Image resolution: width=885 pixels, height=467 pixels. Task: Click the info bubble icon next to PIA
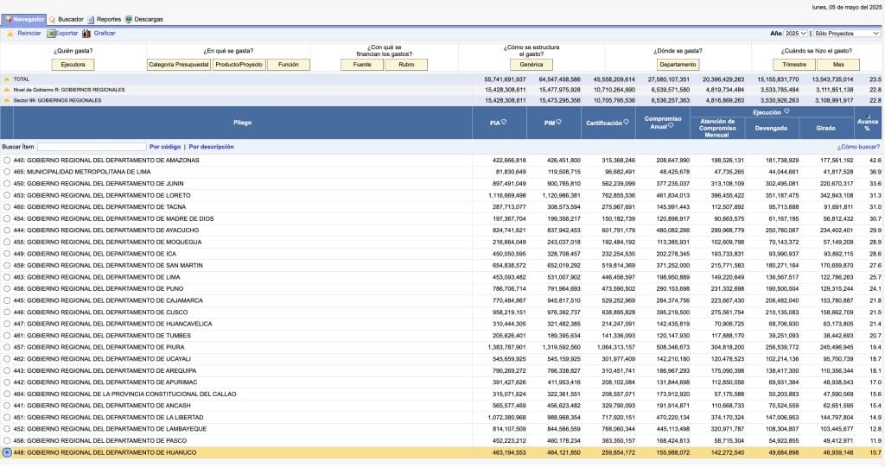tap(503, 123)
